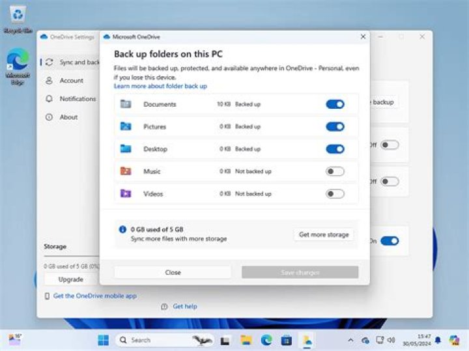
Task: Open Learn more about folder back up
Action: tap(160, 86)
